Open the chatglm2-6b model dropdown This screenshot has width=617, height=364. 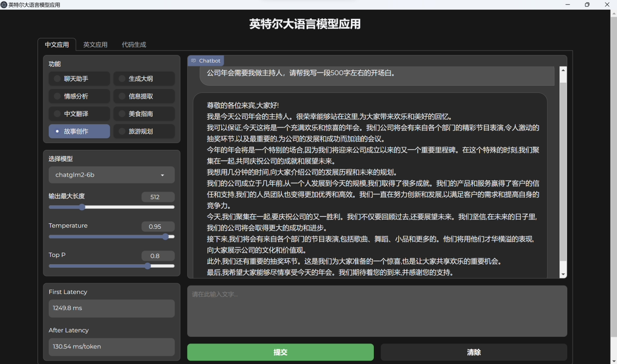click(112, 175)
